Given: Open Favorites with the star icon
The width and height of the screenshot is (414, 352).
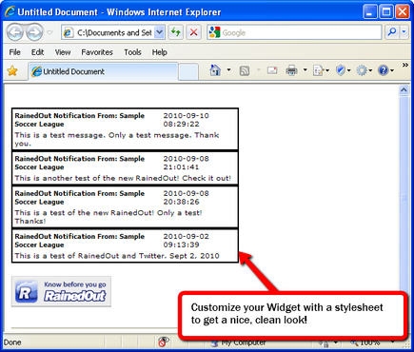Looking at the screenshot, I should click(x=12, y=71).
